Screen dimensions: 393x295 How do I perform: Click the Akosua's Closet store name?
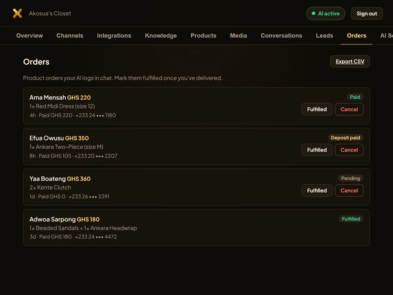point(50,13)
